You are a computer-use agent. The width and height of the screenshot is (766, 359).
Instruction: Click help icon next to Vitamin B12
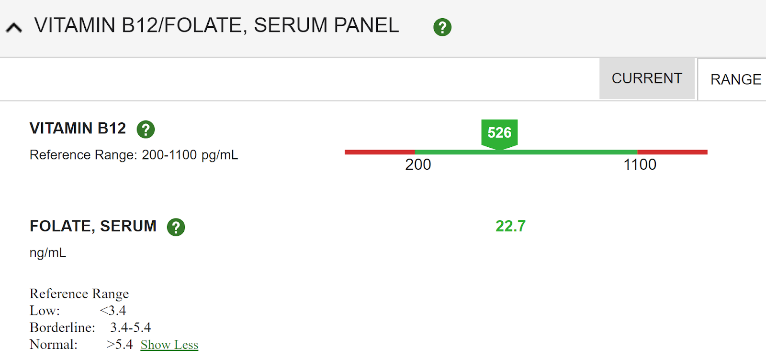click(x=146, y=129)
